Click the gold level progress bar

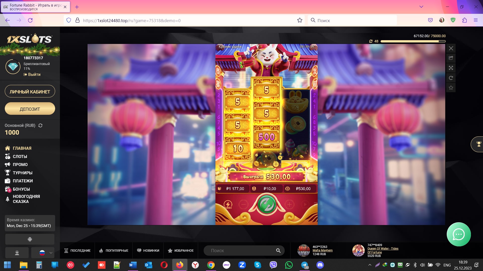tap(413, 41)
